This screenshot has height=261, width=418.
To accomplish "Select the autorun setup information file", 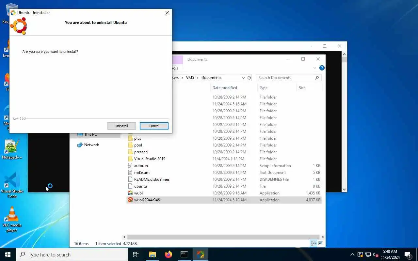I will (x=224, y=166).
